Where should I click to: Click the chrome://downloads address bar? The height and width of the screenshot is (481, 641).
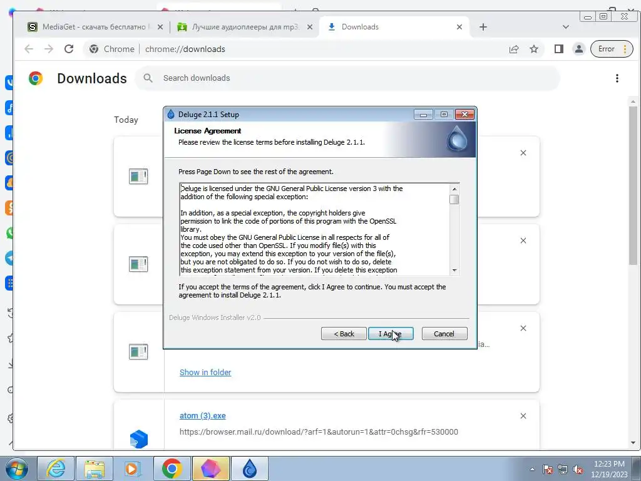coord(294,49)
